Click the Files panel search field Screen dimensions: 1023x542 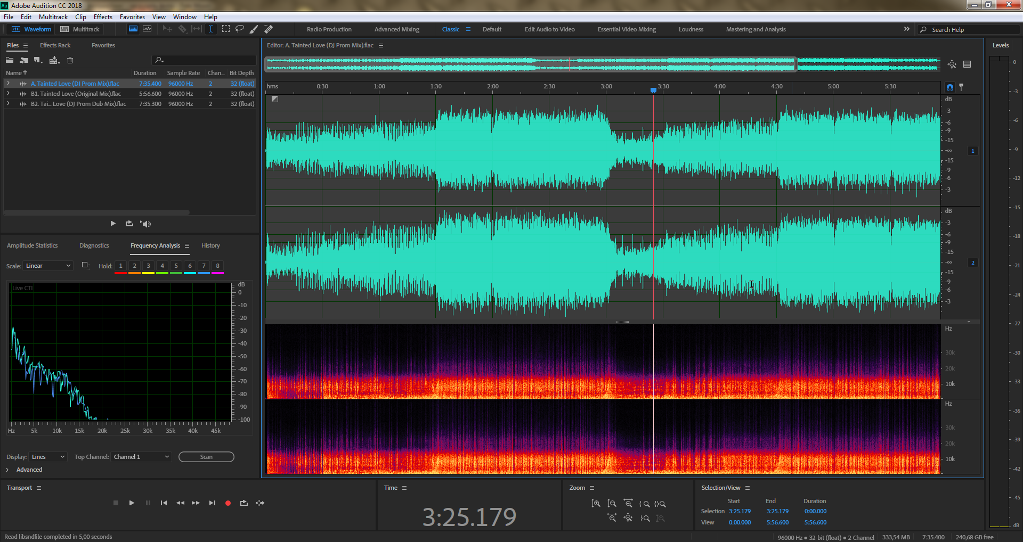coord(205,60)
